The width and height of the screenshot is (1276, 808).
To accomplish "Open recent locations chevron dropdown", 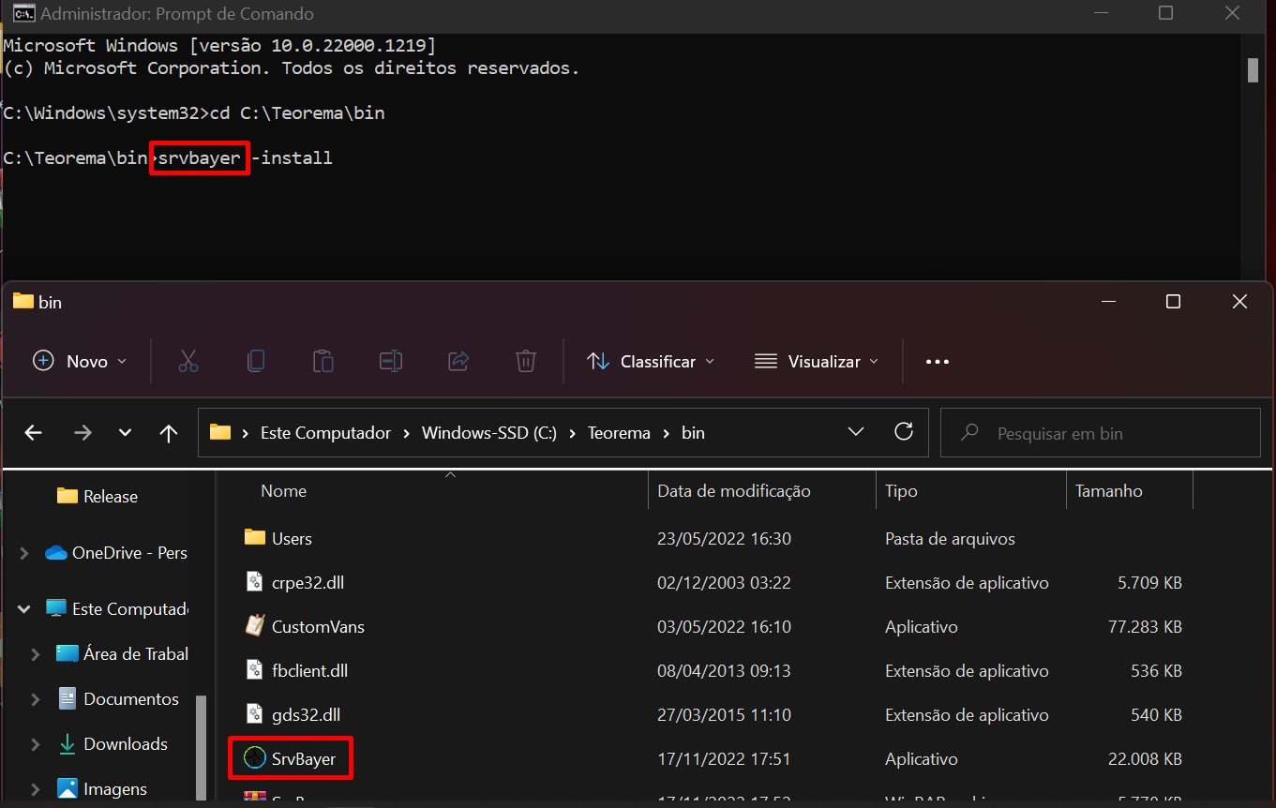I will (x=126, y=433).
